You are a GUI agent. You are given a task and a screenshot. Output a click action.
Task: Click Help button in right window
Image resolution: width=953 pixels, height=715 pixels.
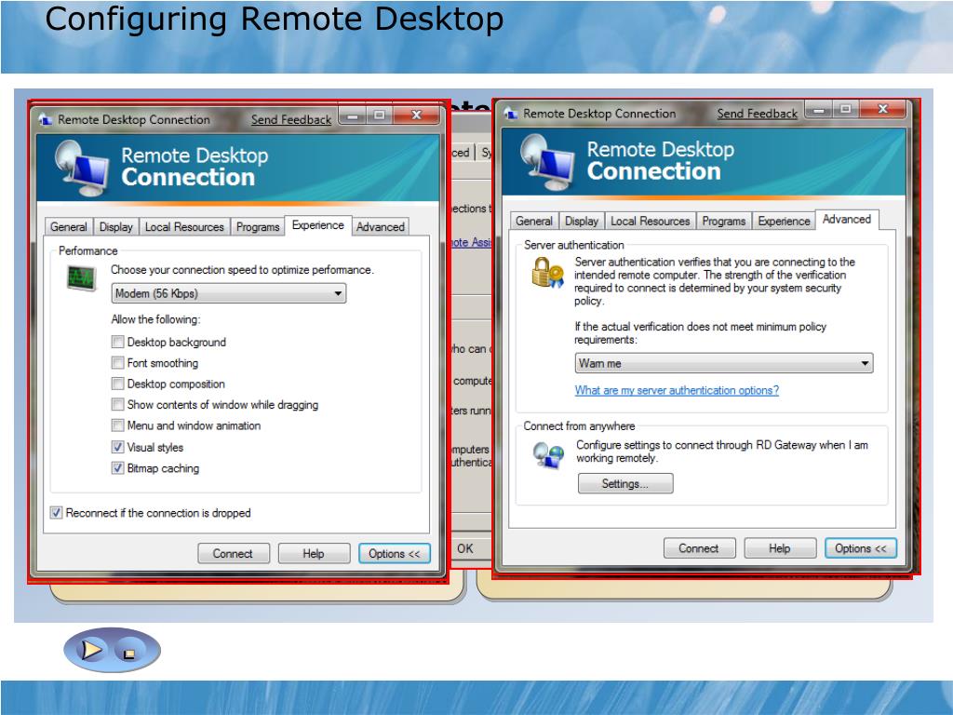tap(780, 547)
